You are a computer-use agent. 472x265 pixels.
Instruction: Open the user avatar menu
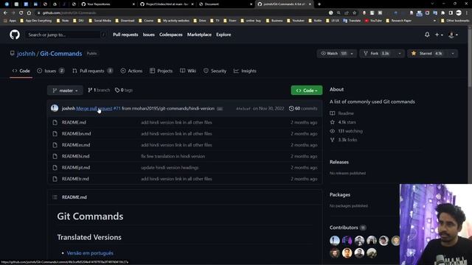[x=453, y=35]
